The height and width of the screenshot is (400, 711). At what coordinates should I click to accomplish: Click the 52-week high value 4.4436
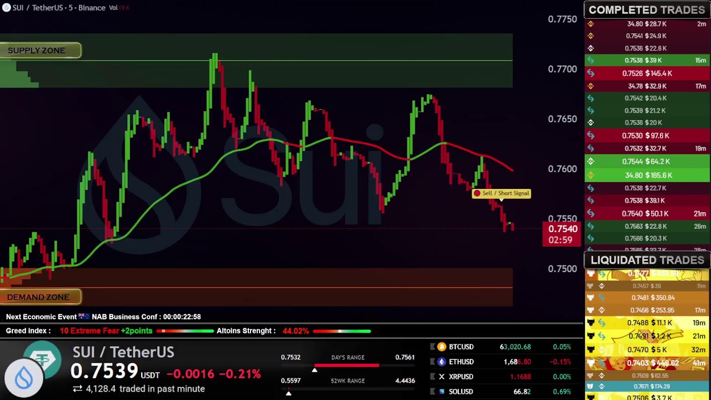click(405, 381)
